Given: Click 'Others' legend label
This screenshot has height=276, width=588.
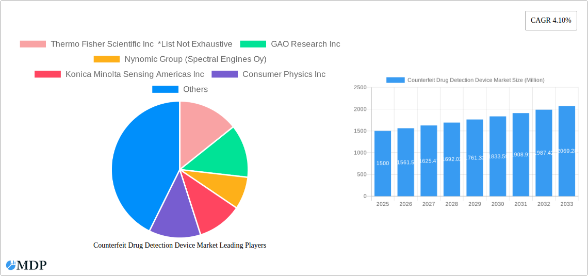Looking at the screenshot, I should tap(195, 89).
